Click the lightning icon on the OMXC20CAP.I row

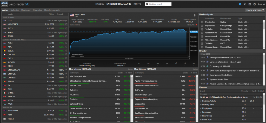point(66,70)
